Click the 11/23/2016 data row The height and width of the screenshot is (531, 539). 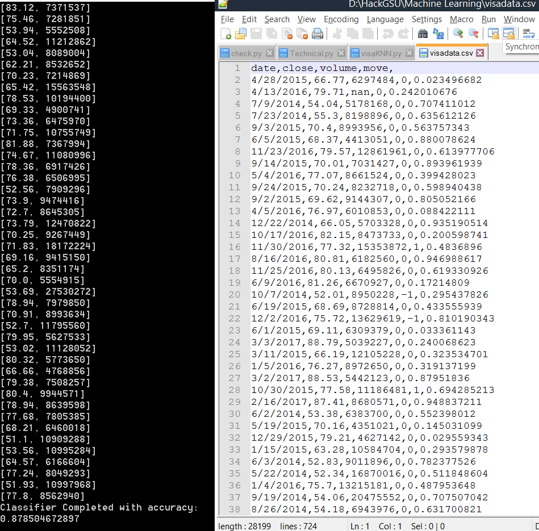[x=373, y=152]
